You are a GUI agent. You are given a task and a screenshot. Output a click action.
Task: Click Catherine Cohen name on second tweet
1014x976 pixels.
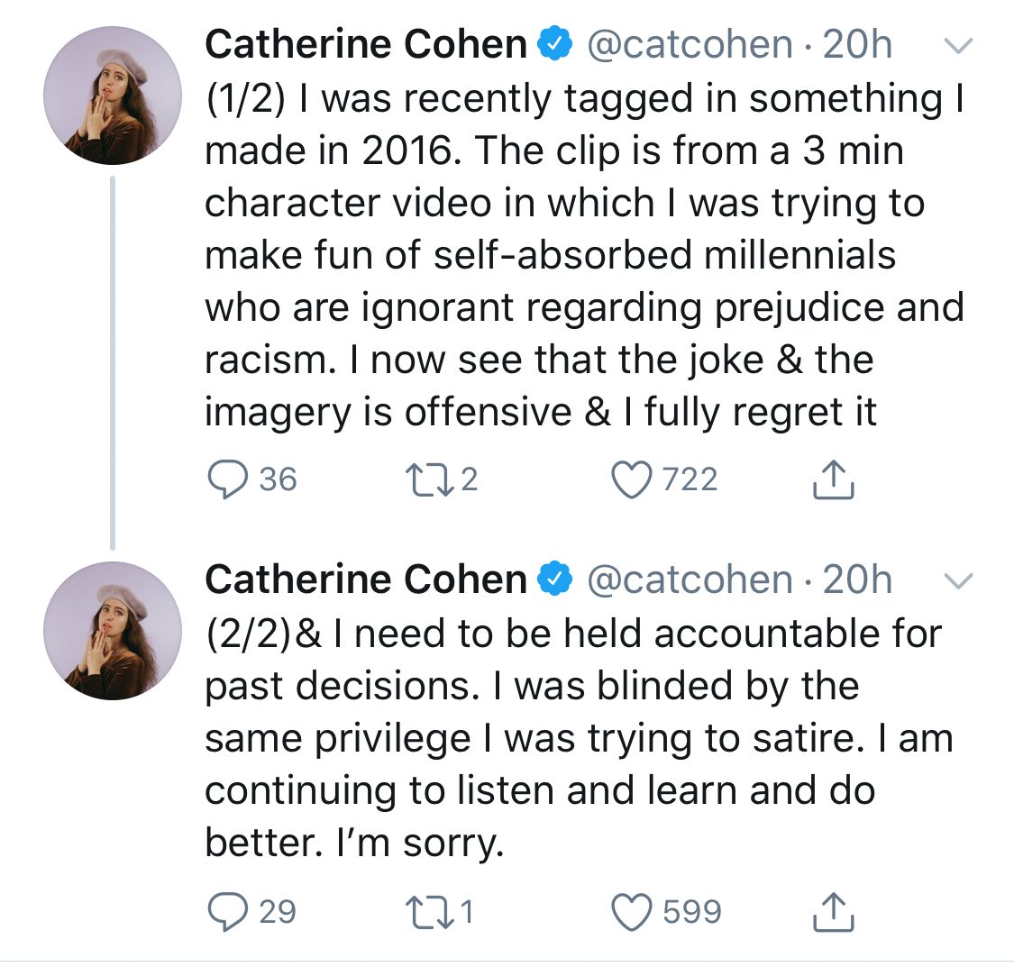(x=366, y=579)
